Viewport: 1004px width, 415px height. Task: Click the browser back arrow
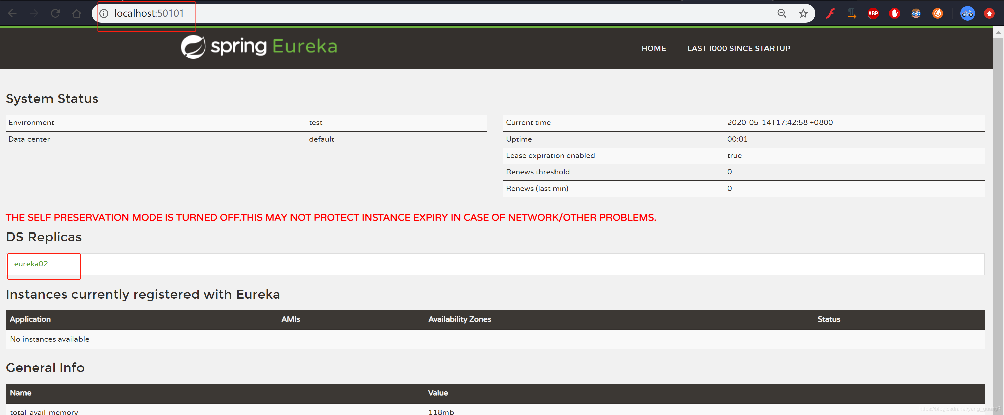(12, 14)
